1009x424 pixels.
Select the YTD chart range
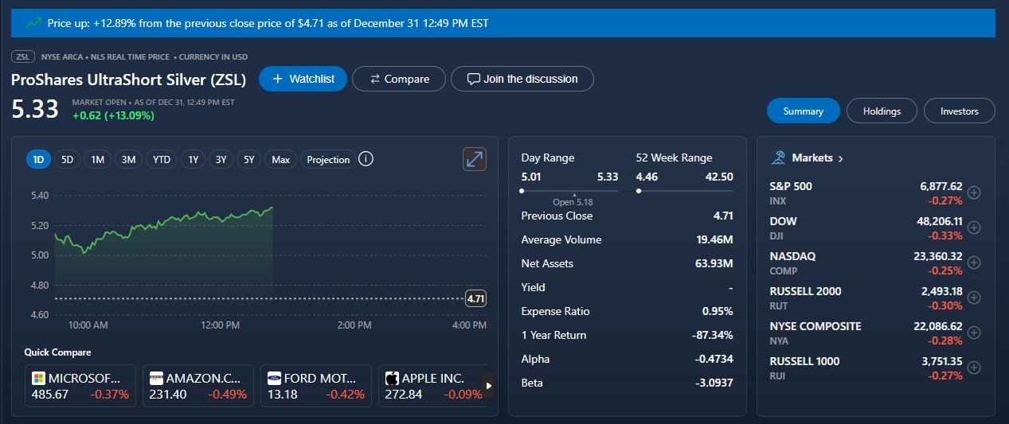[162, 160]
